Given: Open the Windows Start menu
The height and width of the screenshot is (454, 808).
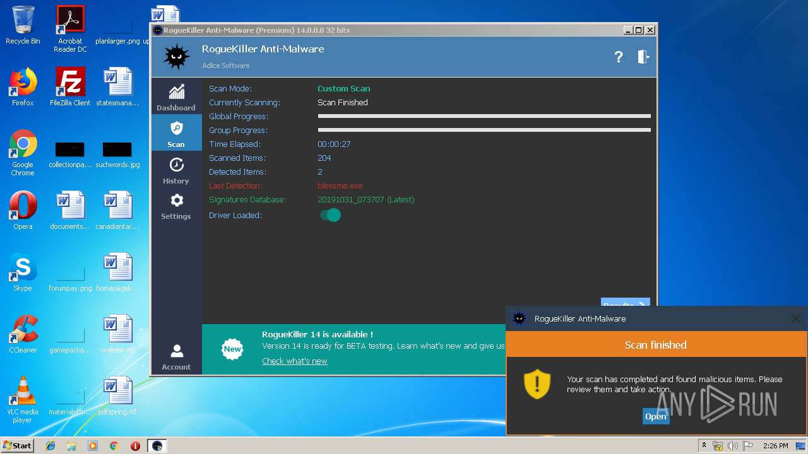Looking at the screenshot, I should tap(17, 445).
